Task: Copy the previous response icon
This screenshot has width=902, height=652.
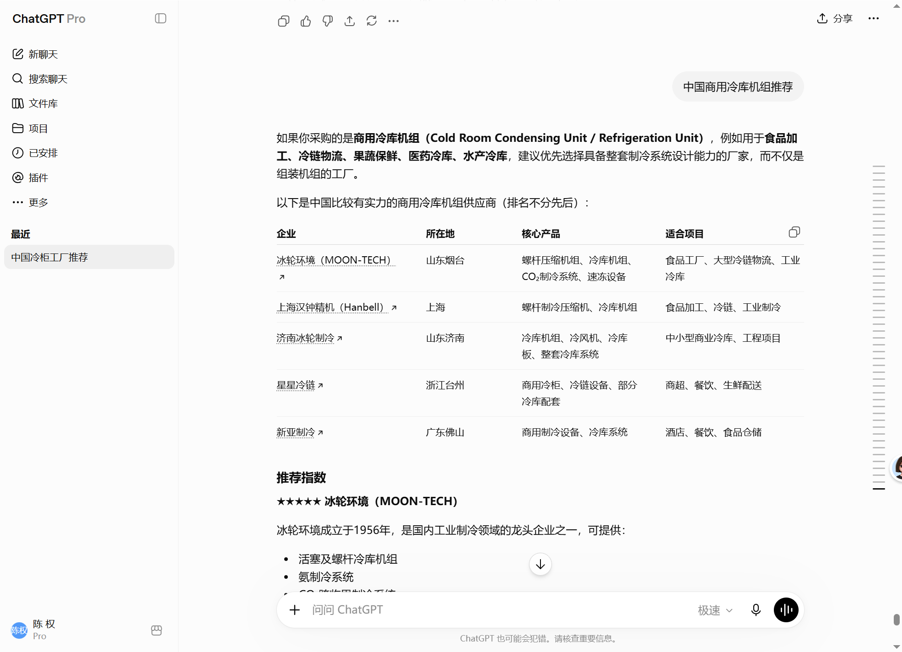Action: 284,21
